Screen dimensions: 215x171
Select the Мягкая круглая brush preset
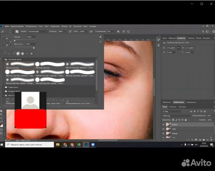(20, 65)
